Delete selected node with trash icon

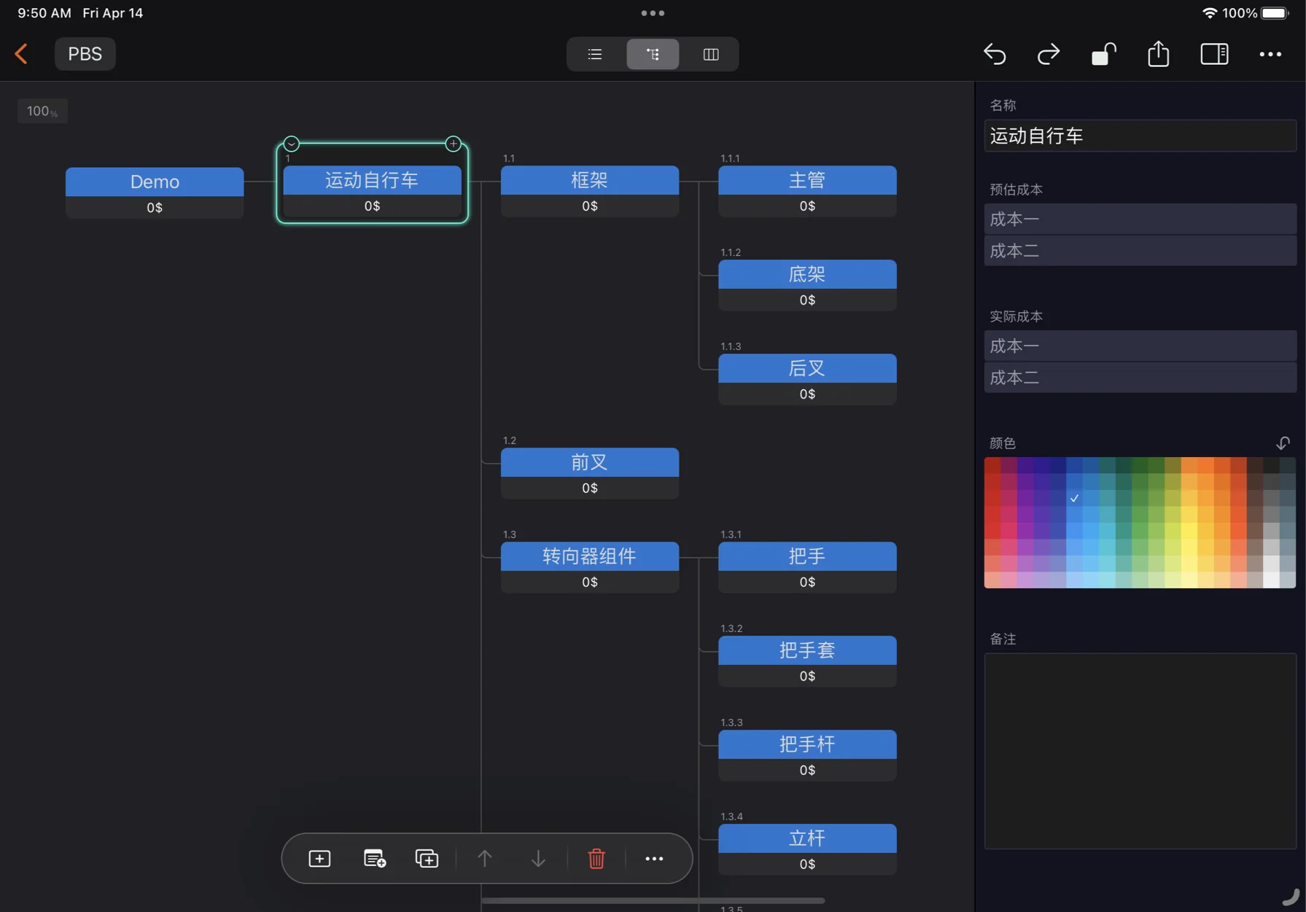pos(596,858)
